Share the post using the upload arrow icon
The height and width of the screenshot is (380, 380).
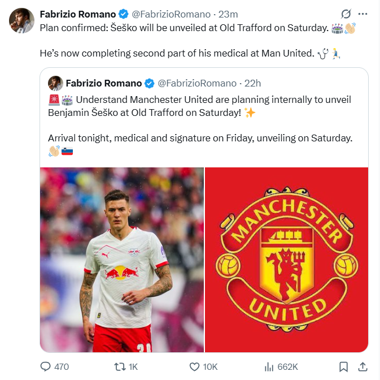tap(362, 366)
